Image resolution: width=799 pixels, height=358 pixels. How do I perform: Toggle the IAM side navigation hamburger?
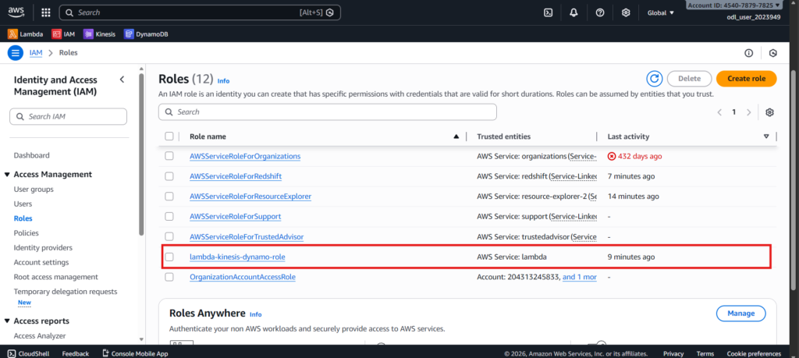click(x=15, y=52)
